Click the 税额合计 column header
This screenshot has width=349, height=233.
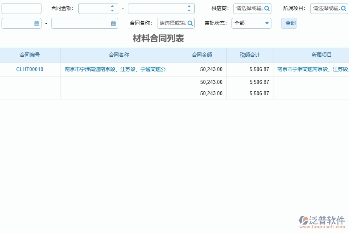click(250, 55)
